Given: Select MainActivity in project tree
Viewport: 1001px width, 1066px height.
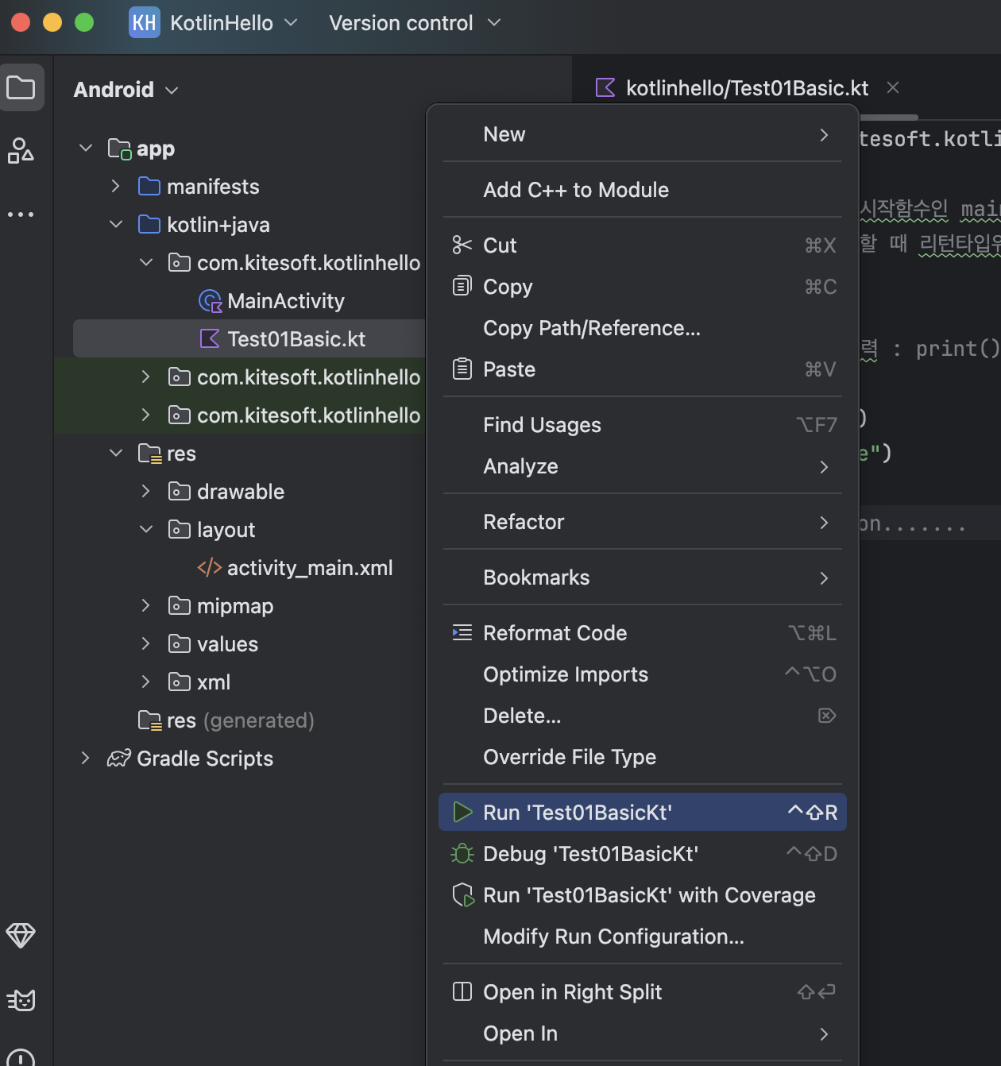Looking at the screenshot, I should pos(286,301).
